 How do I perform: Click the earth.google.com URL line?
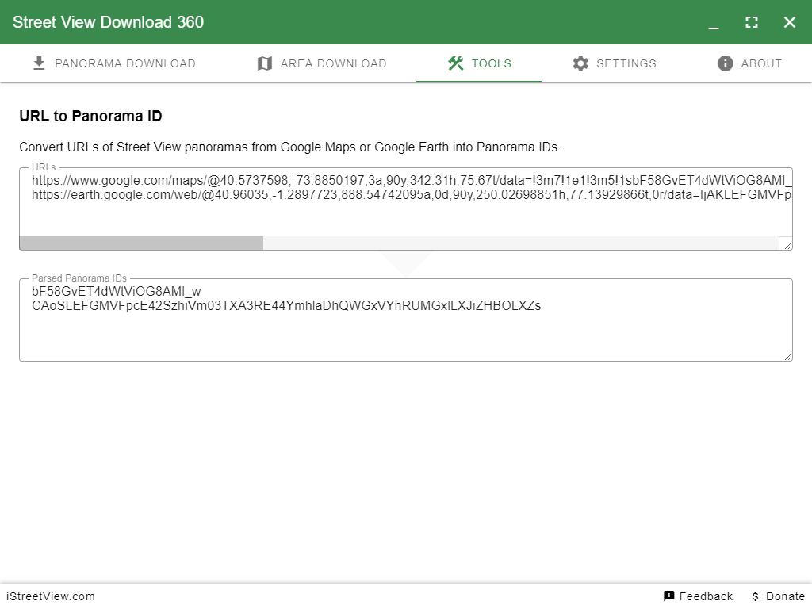[x=412, y=195]
